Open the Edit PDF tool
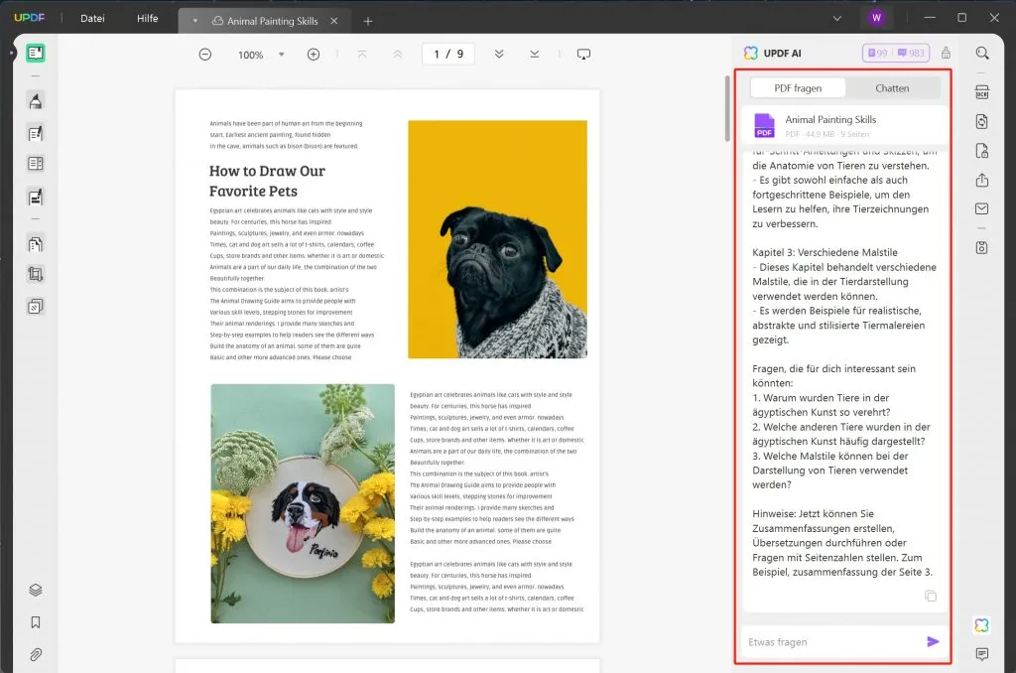 coord(35,133)
